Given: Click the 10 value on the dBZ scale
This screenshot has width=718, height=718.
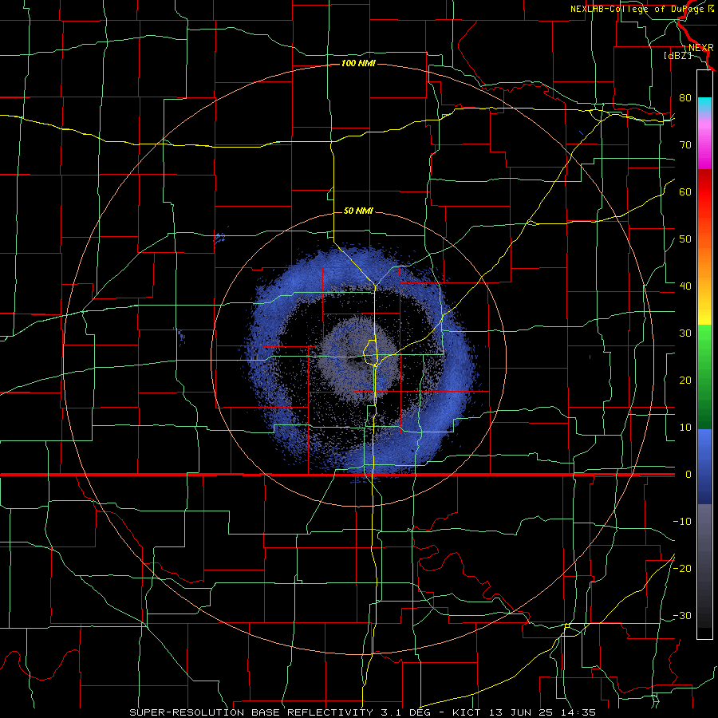Looking at the screenshot, I should [685, 428].
